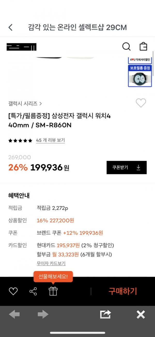155x337 pixels.
Task: Go forward with the browser right arrow
Action: pyautogui.click(x=43, y=315)
